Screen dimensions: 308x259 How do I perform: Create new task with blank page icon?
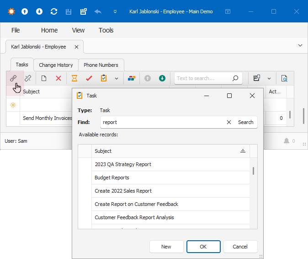pyautogui.click(x=44, y=78)
